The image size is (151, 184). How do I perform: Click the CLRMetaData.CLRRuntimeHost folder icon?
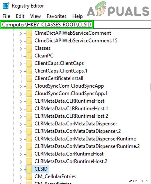tap(29, 101)
